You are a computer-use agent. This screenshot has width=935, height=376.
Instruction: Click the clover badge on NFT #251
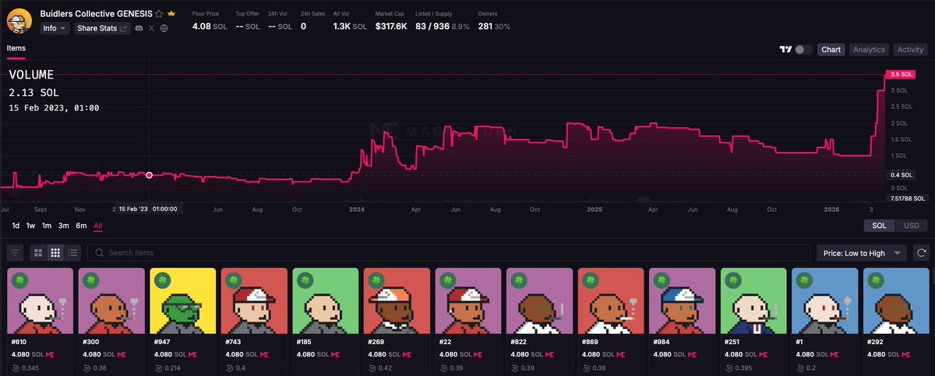point(733,279)
